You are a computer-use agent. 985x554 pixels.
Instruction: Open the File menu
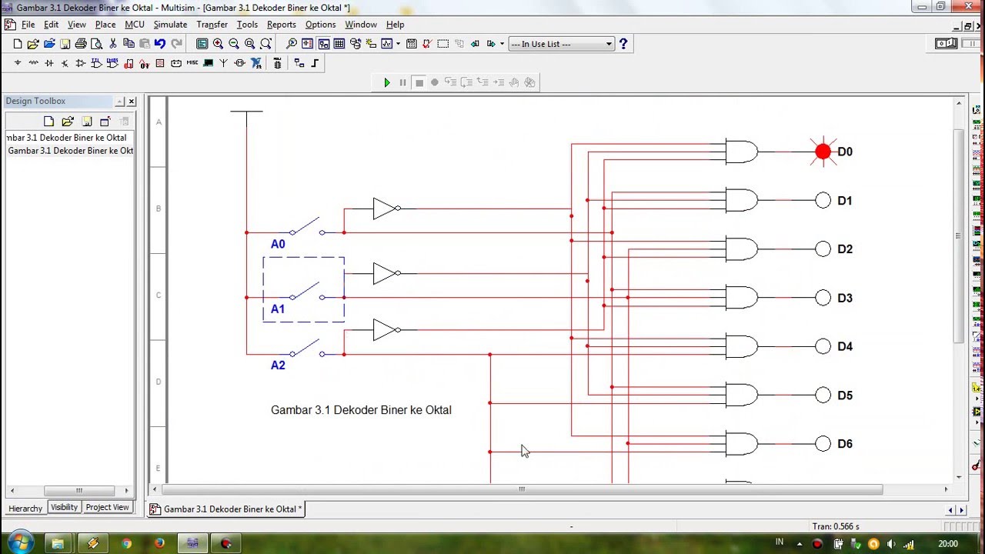pyautogui.click(x=28, y=25)
